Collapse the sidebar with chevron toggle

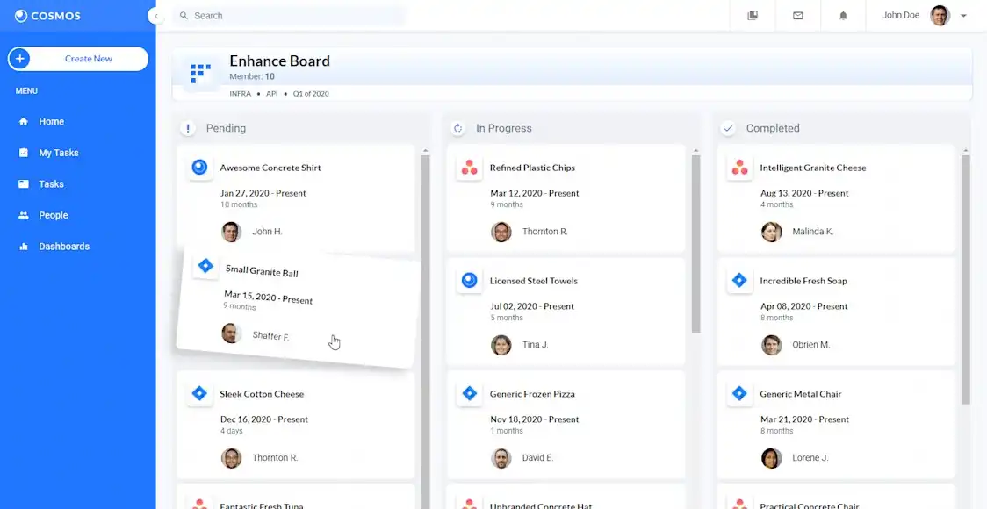click(x=155, y=16)
